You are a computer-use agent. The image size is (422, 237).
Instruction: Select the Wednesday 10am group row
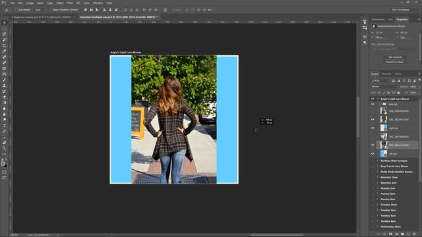(394, 226)
